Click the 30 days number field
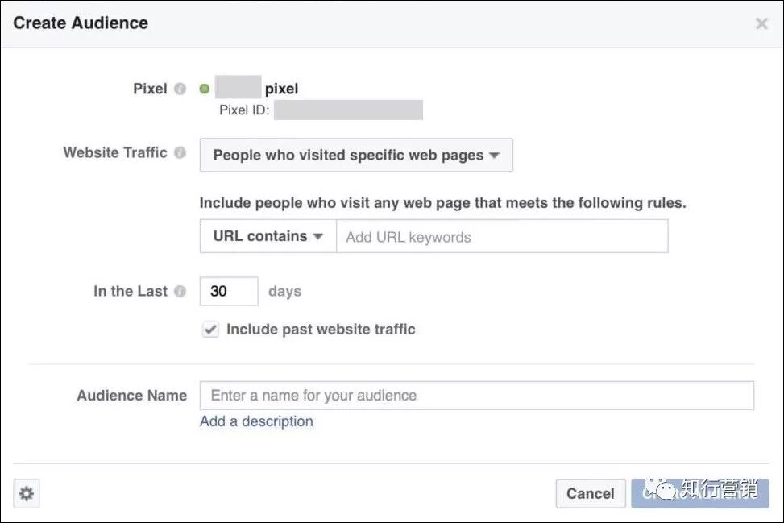The width and height of the screenshot is (784, 523). 229,291
